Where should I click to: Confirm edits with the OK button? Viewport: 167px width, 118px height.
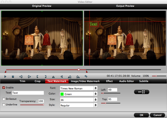click(x=142, y=115)
